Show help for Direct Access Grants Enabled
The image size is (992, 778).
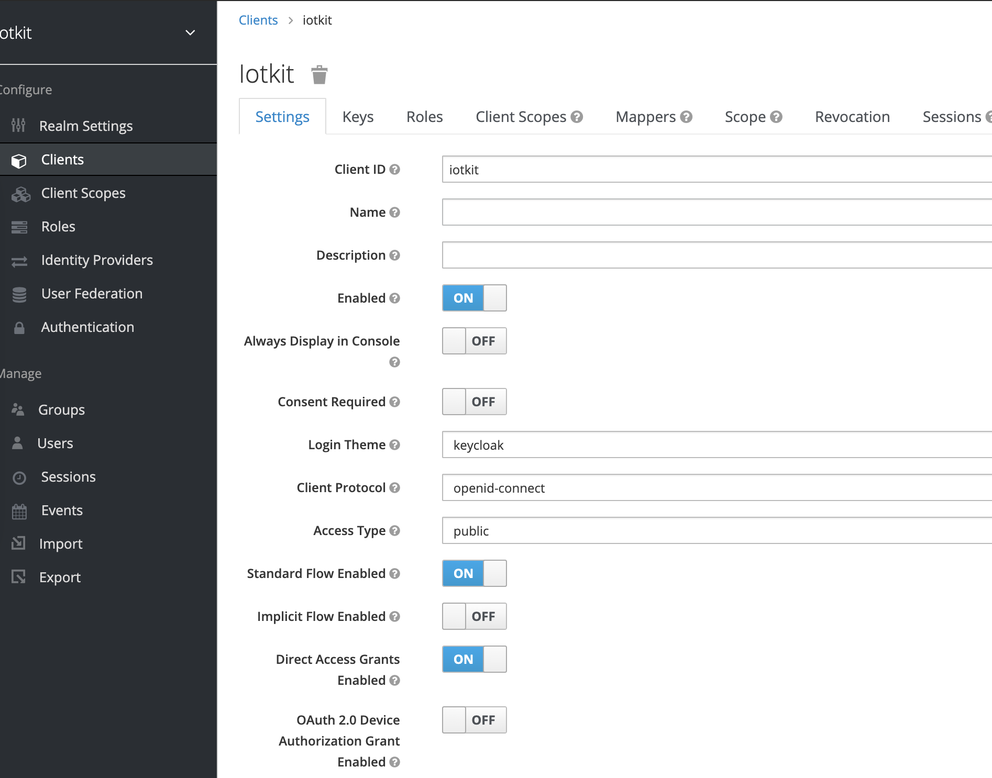click(395, 680)
